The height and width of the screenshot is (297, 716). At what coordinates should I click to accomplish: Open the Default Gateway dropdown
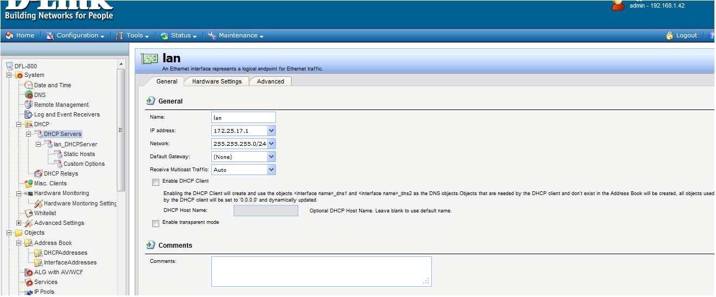(272, 157)
